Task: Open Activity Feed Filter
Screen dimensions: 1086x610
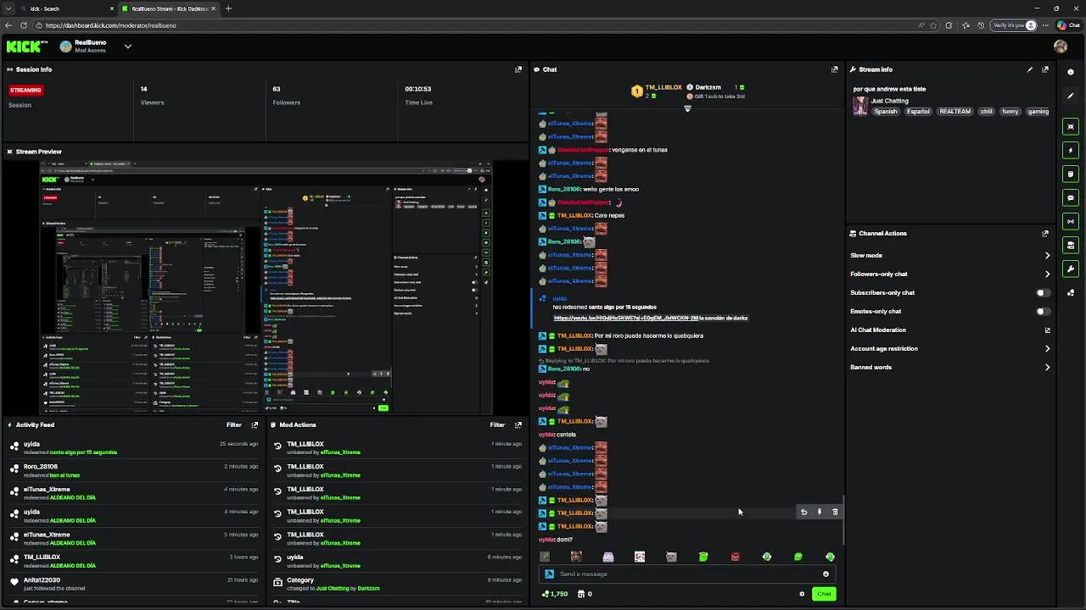Action: pos(234,424)
